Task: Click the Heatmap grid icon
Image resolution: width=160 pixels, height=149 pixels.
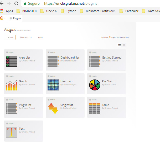Action: pos(53,85)
